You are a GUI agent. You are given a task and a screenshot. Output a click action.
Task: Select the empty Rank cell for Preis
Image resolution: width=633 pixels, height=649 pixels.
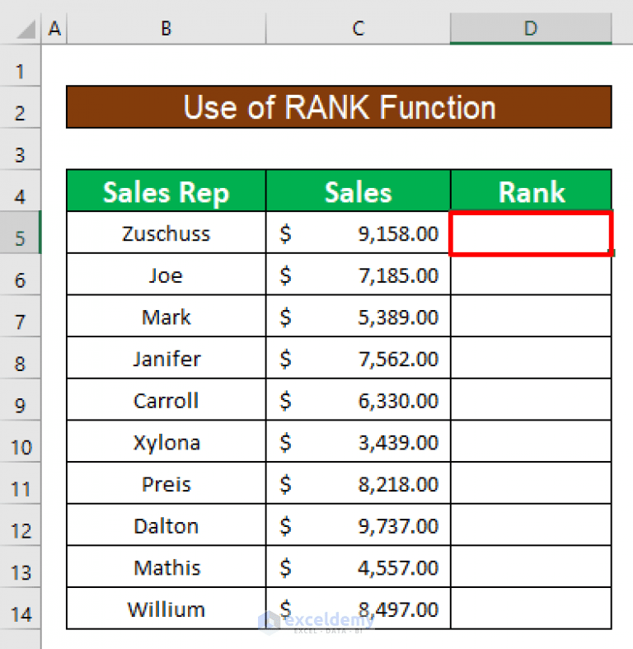click(531, 483)
